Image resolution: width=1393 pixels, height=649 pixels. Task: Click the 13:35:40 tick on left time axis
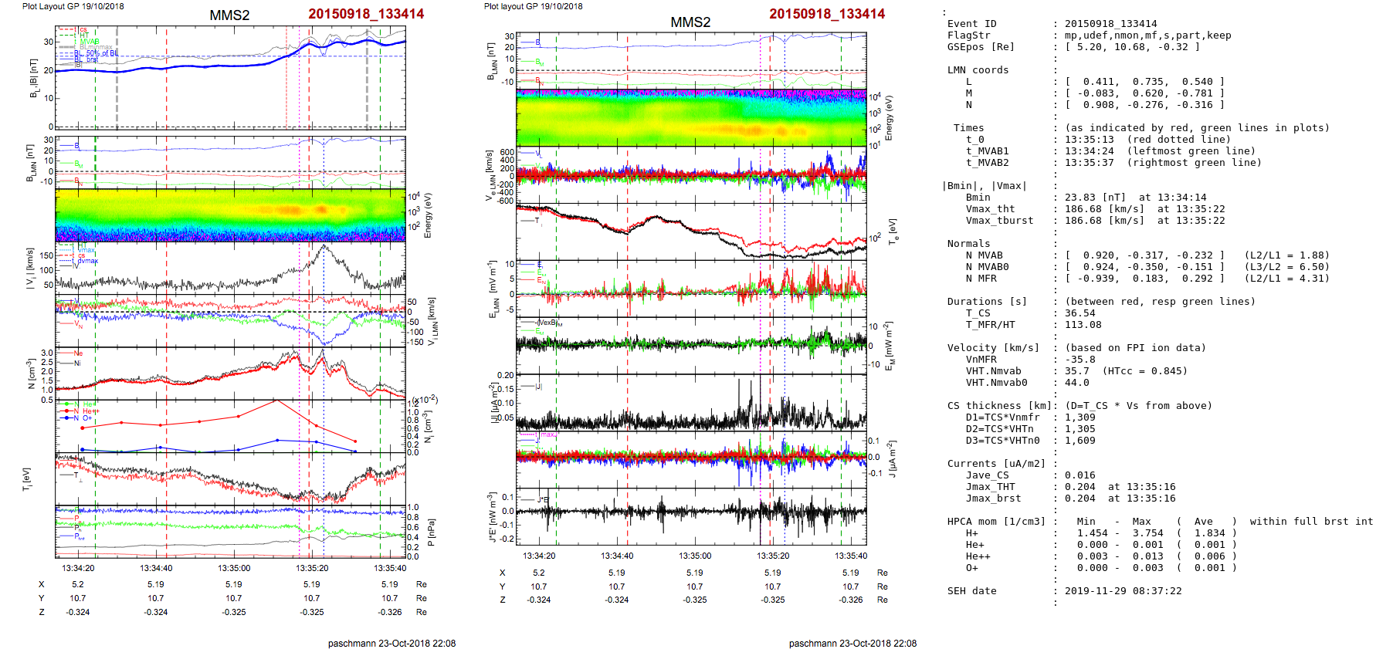click(390, 568)
